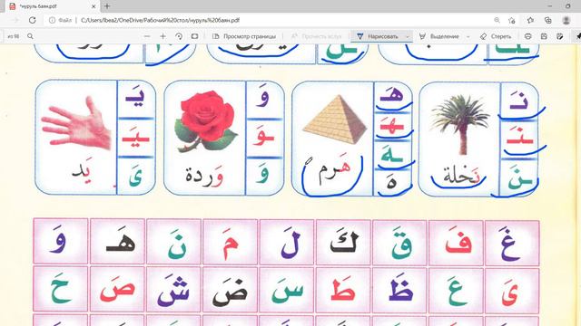Click the red ص tile
The image size is (581, 326).
(x=117, y=290)
